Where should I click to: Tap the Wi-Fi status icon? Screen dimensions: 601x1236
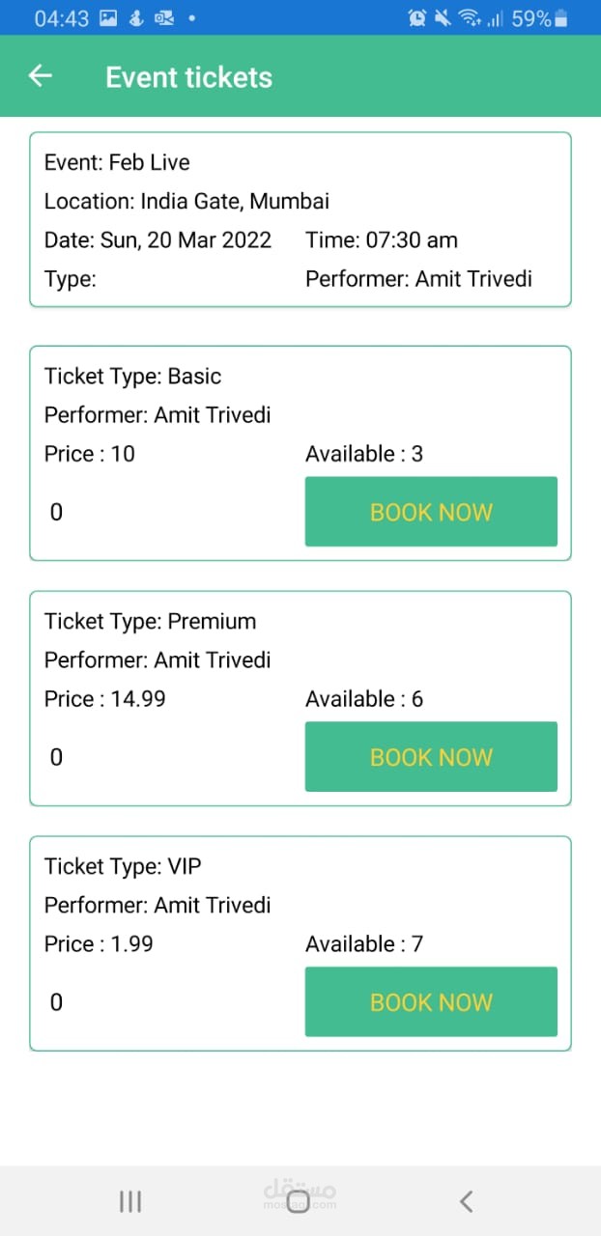471,17
